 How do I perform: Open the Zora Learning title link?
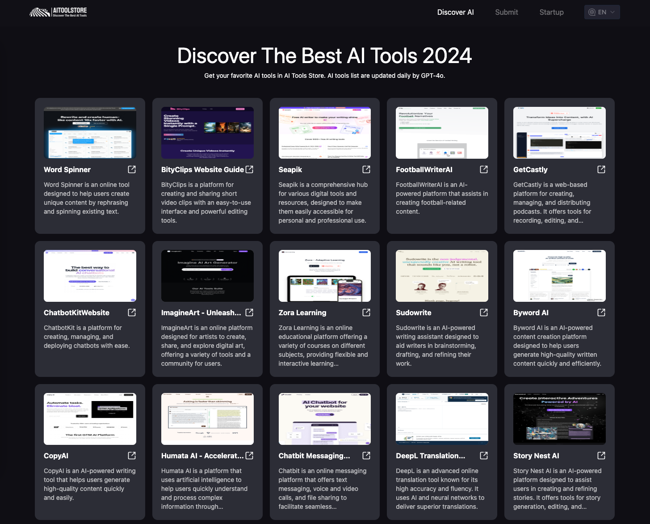pyautogui.click(x=302, y=313)
